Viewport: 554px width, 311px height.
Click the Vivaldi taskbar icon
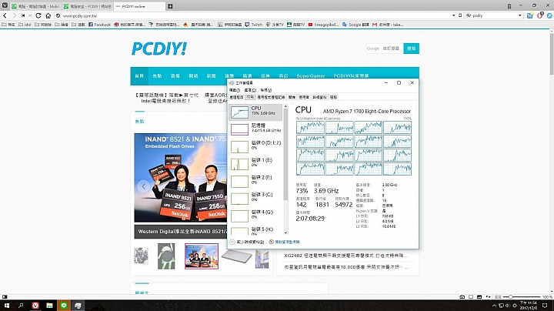pyautogui.click(x=35, y=306)
